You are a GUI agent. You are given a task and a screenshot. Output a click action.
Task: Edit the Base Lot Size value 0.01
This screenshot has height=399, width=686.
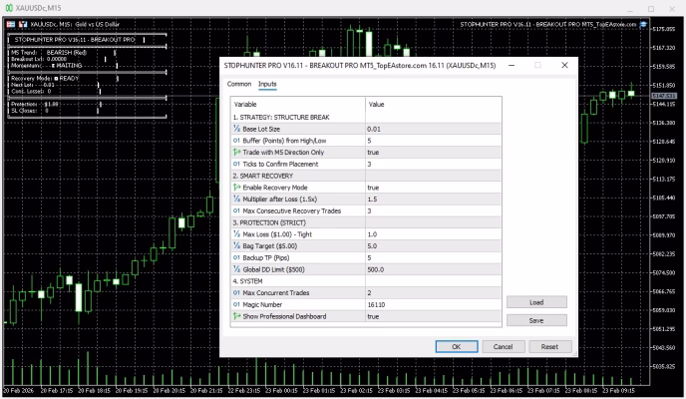click(433, 129)
